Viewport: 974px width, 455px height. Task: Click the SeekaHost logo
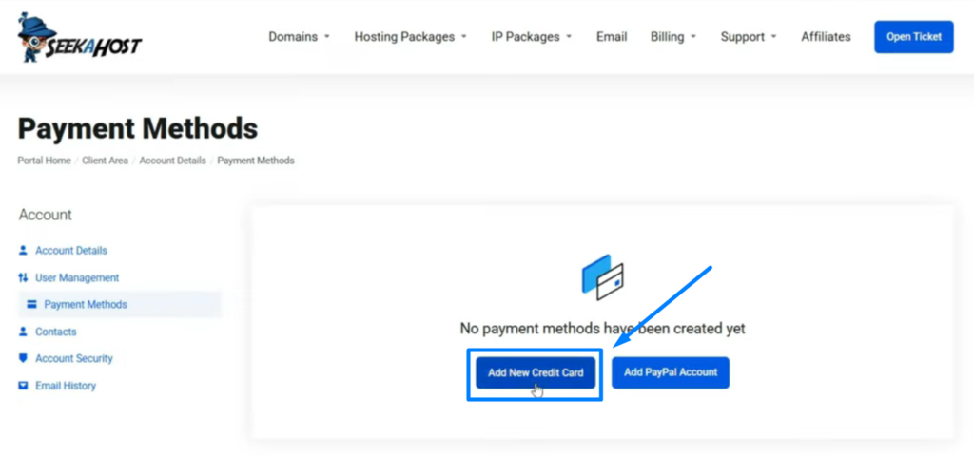pyautogui.click(x=80, y=37)
